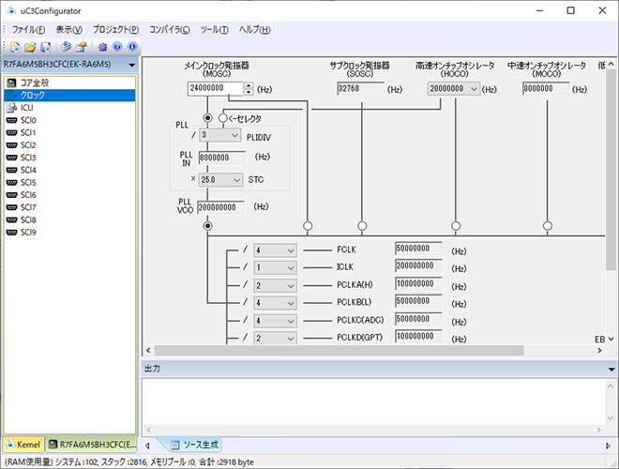Decrement the MOSC frequency spinner

pyautogui.click(x=249, y=92)
